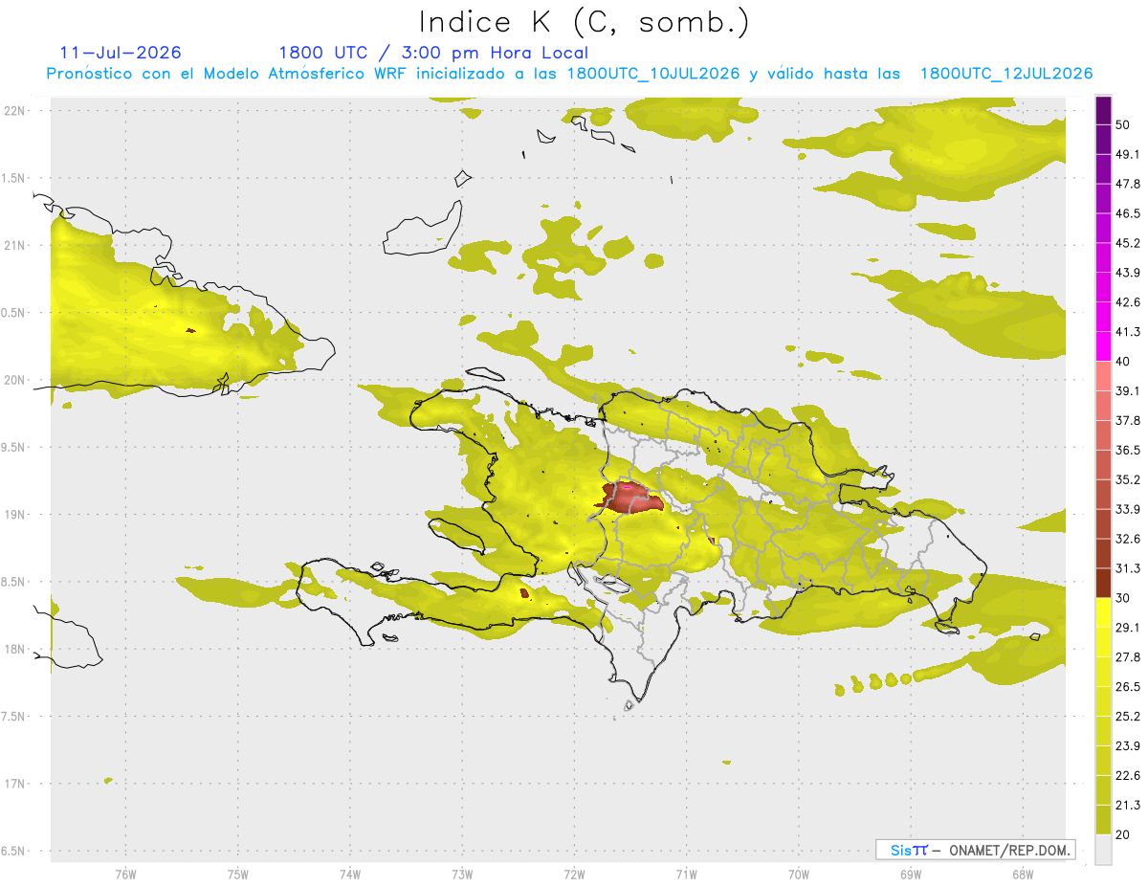Image resolution: width=1148 pixels, height=887 pixels.
Task: Click the colorbar label '26.5'
Action: coord(1128,687)
